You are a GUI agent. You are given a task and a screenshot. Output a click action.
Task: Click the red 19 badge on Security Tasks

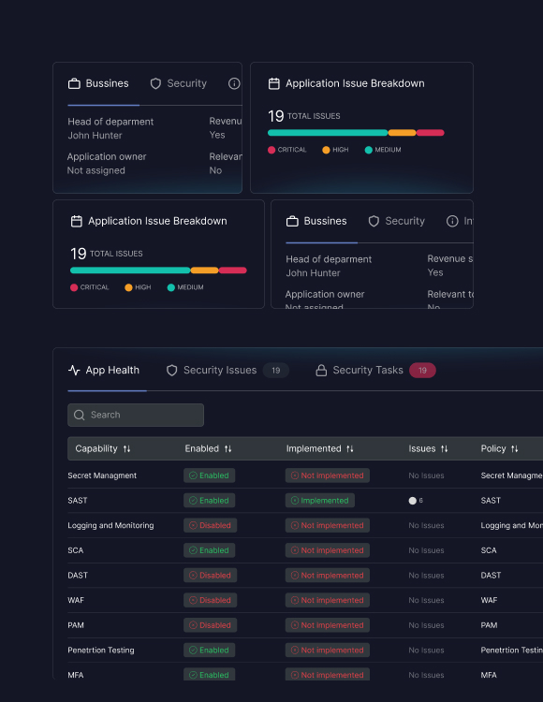click(x=422, y=371)
